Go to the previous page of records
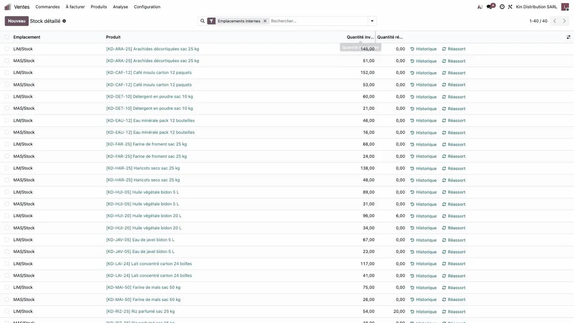The image size is (574, 323). click(555, 21)
